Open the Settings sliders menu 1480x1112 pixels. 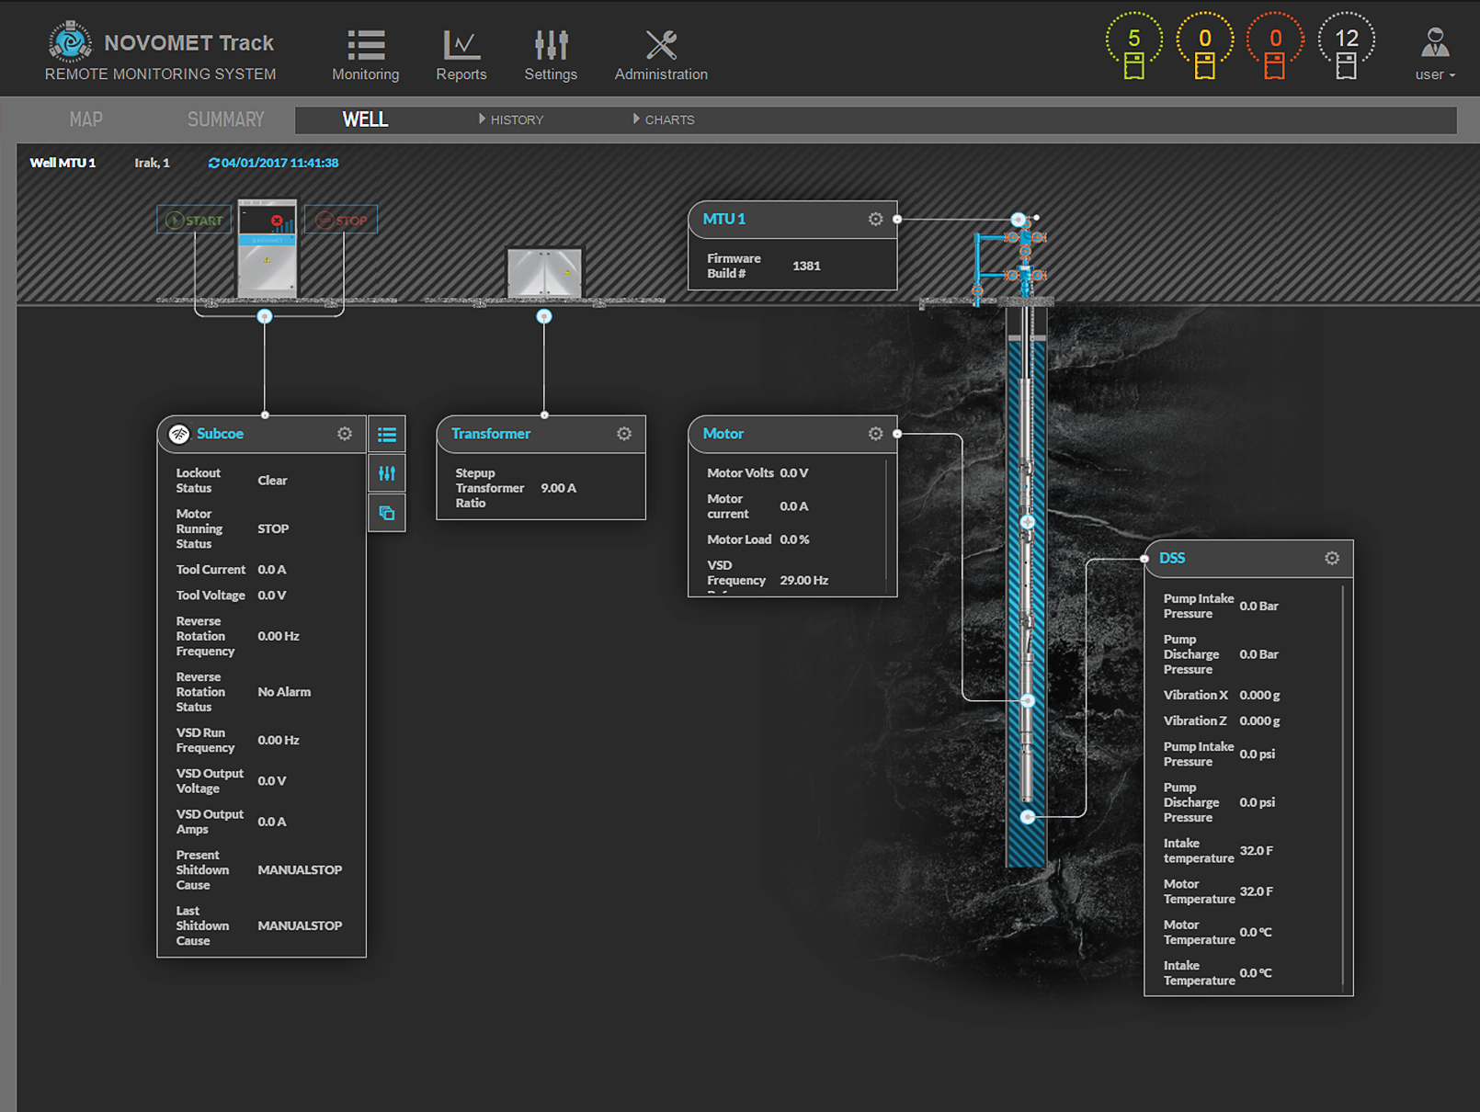pos(551,55)
